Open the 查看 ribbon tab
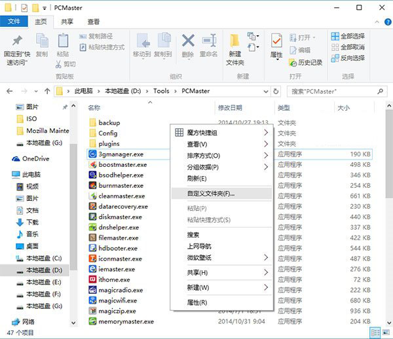 pyautogui.click(x=94, y=22)
